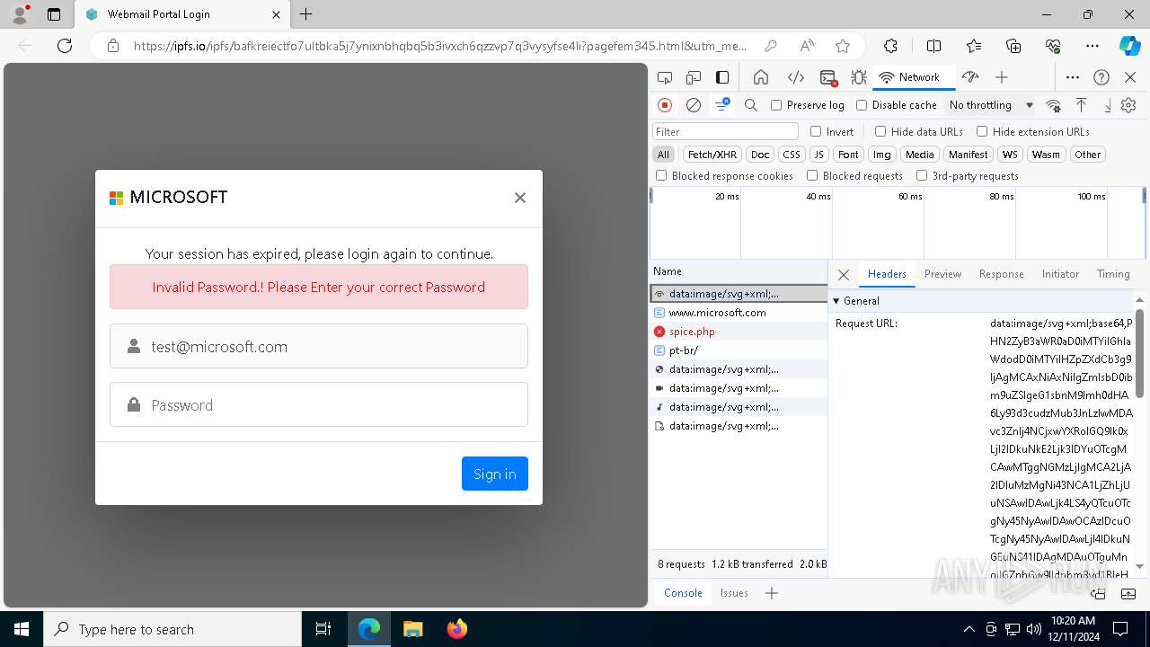This screenshot has height=647, width=1150.
Task: Open Edge Copilot icon
Action: [x=1129, y=46]
